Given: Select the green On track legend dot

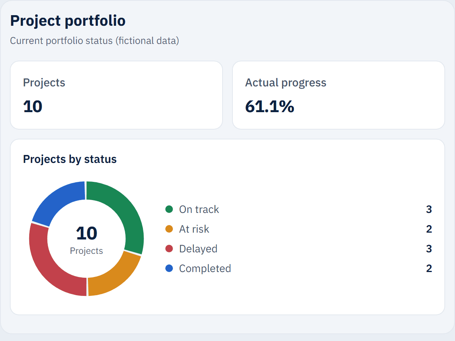Looking at the screenshot, I should click(x=169, y=209).
